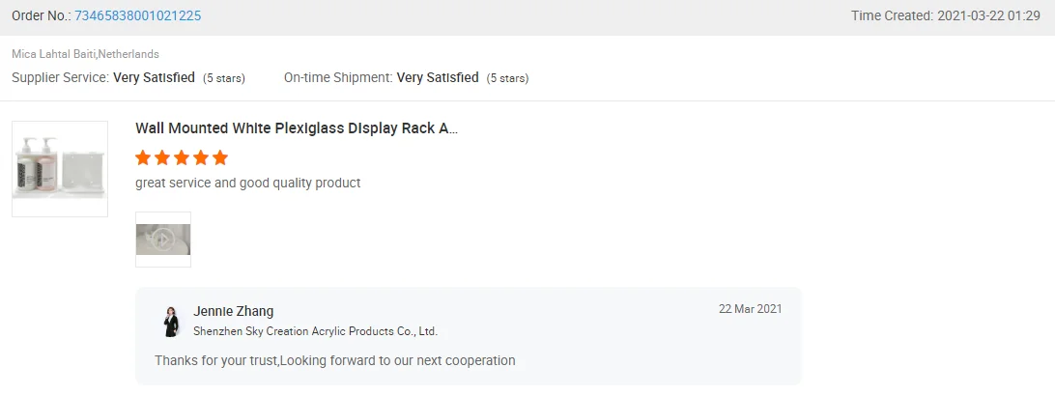1055x396 pixels.
Task: Click the 'Thanks for your trust' reply text
Action: (334, 360)
